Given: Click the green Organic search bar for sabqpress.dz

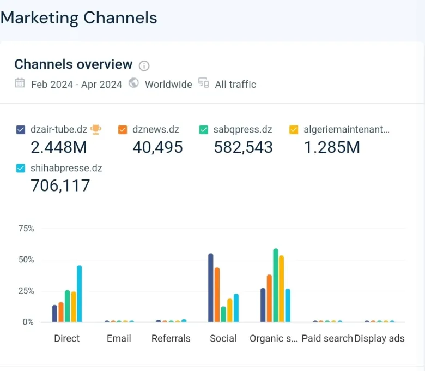Looking at the screenshot, I should pyautogui.click(x=276, y=285).
